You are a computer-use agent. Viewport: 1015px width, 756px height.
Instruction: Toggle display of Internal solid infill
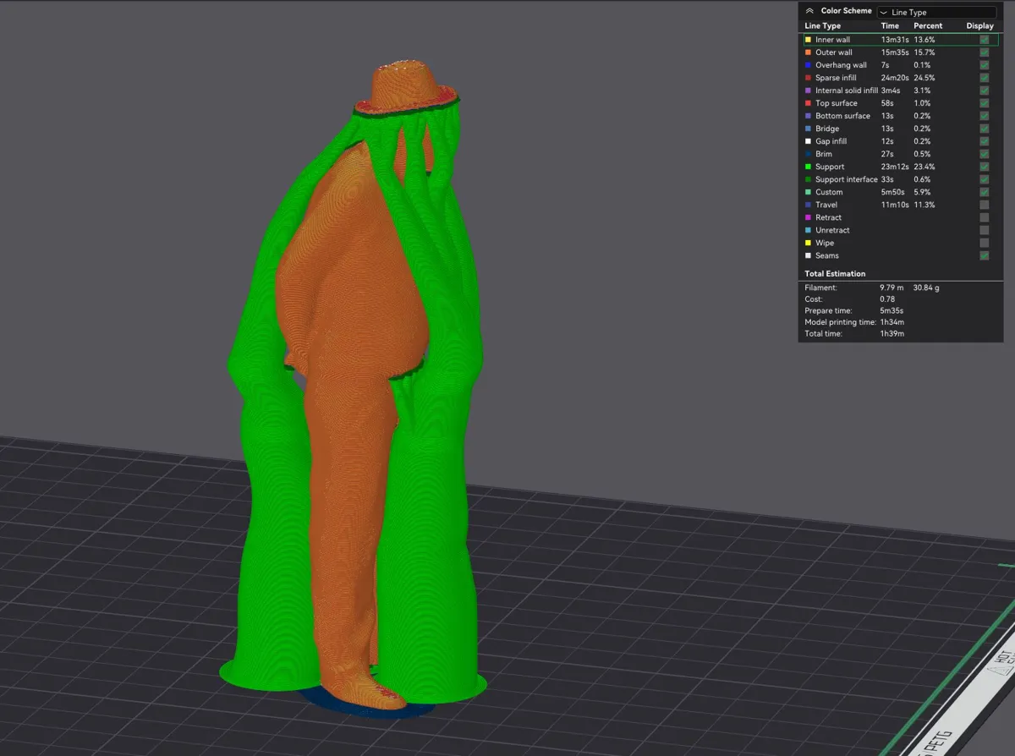[984, 90]
